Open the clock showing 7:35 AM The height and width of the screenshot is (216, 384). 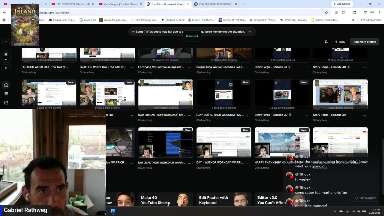(375, 211)
